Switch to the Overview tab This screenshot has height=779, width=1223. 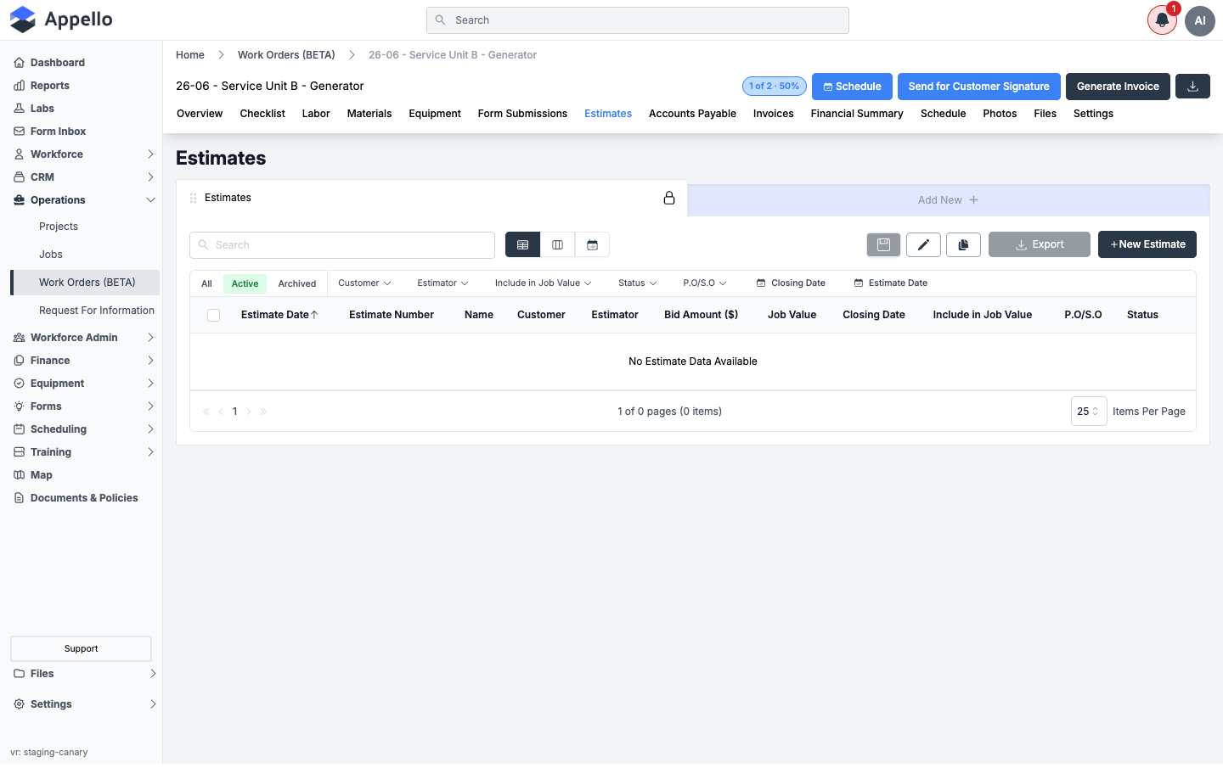(x=200, y=114)
